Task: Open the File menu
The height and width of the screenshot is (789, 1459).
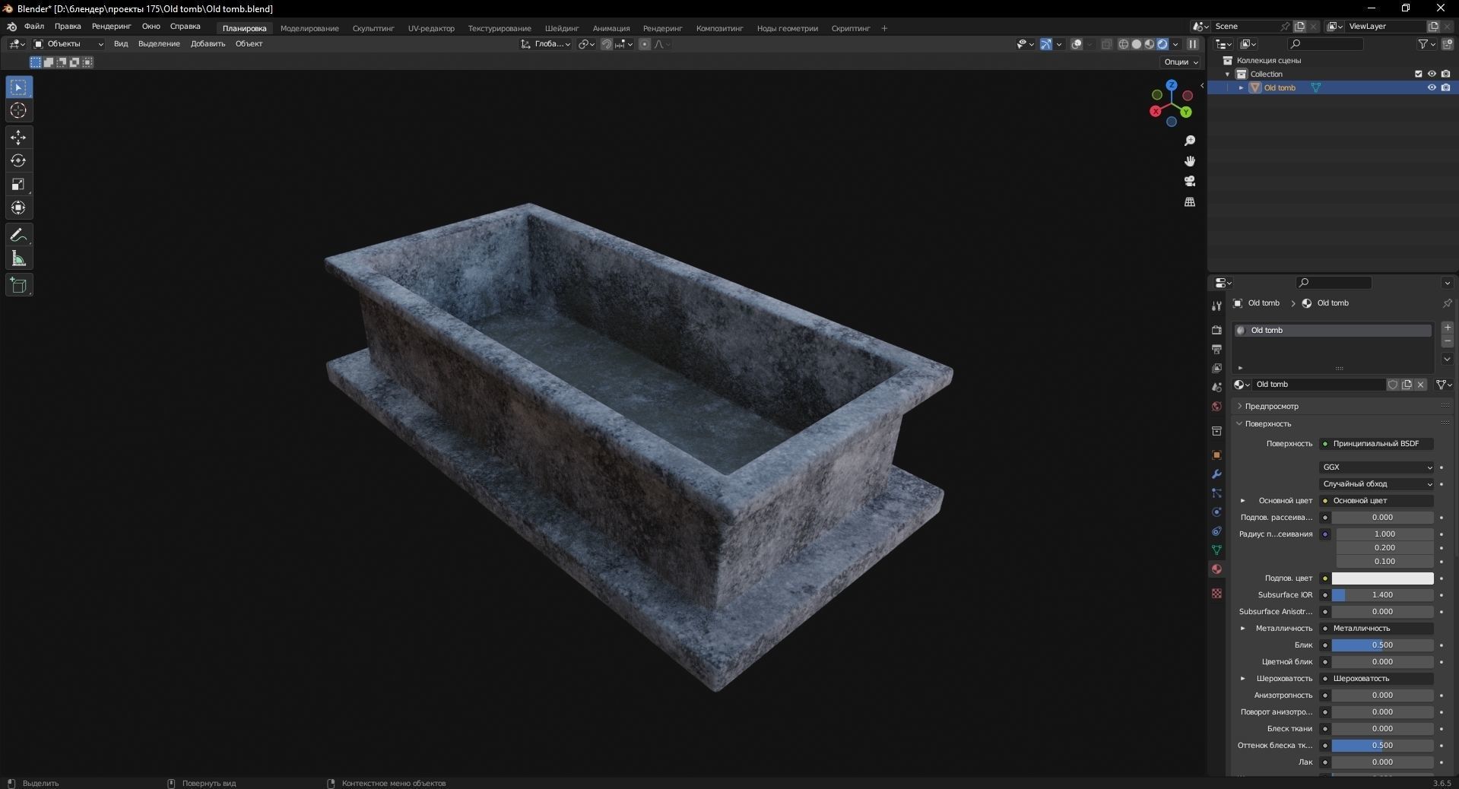Action: (34, 27)
